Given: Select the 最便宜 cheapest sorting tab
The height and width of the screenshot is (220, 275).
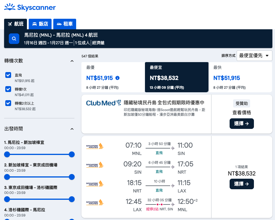Looking at the screenshot, I should 177,77.
